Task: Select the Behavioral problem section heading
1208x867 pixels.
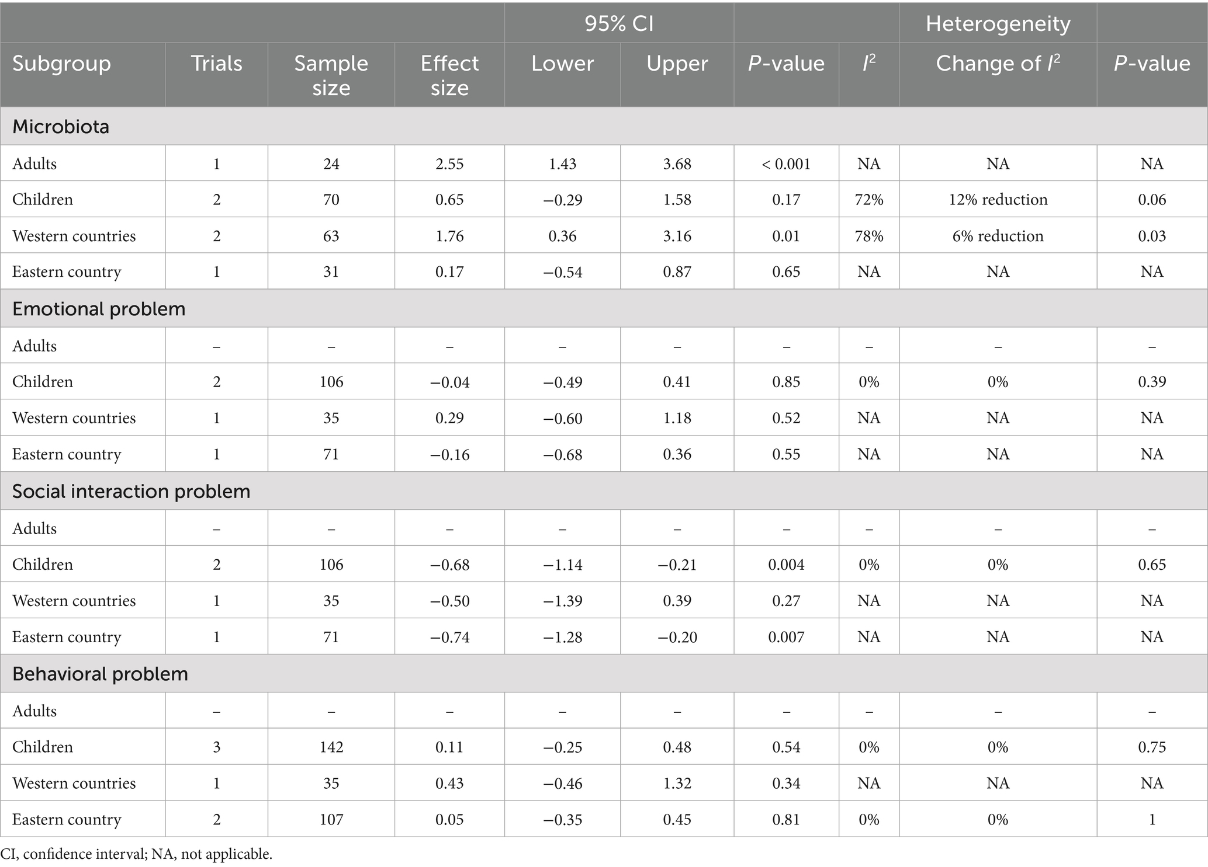Action: point(100,674)
